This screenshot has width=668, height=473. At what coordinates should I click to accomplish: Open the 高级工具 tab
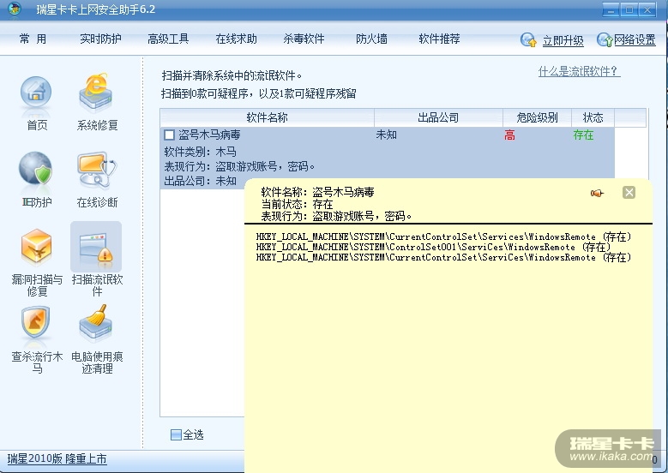click(x=168, y=39)
